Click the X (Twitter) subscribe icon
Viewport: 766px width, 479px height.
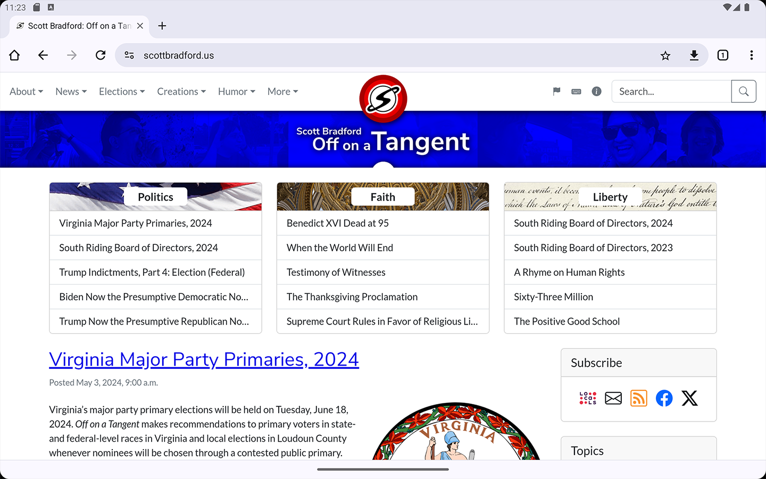click(x=689, y=398)
